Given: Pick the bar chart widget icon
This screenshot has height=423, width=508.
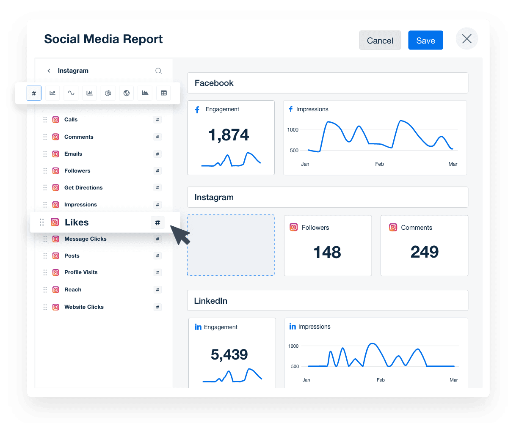Looking at the screenshot, I should coord(89,93).
